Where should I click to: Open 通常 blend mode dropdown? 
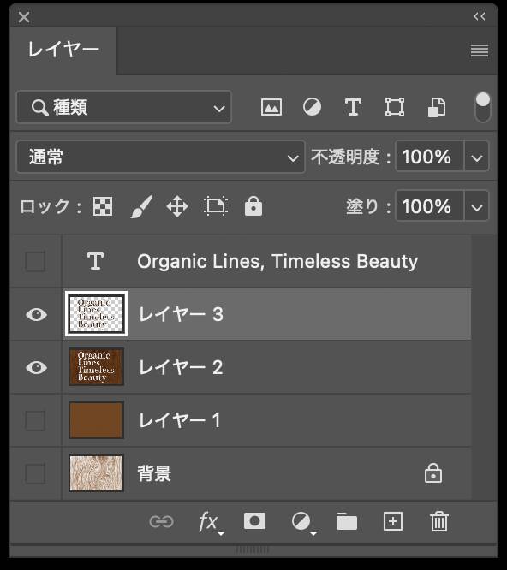tap(160, 157)
